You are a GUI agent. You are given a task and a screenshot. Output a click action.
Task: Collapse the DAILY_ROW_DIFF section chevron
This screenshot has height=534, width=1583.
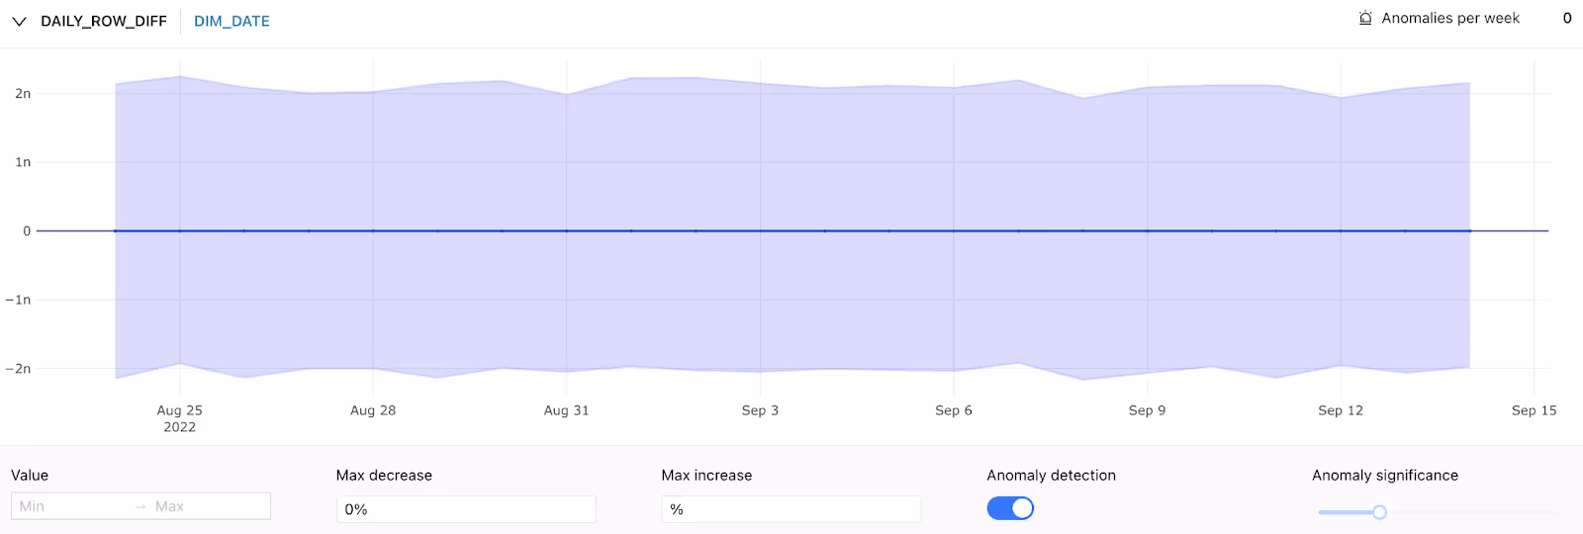tap(19, 21)
